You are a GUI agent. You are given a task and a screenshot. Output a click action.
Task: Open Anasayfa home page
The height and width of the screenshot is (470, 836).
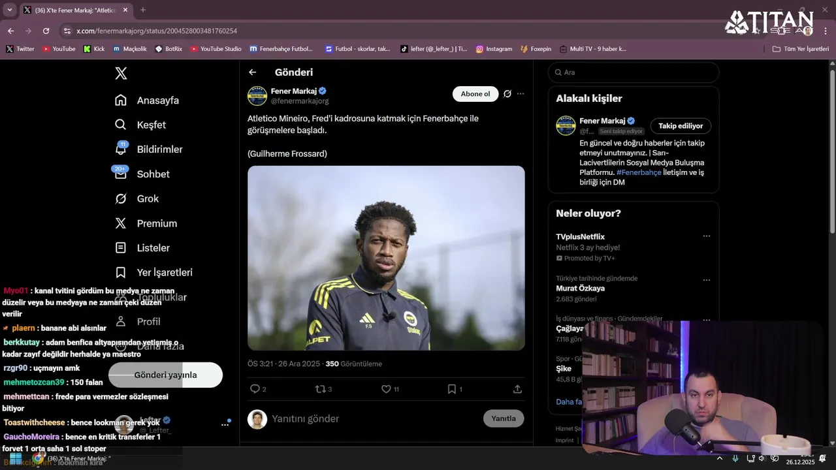pyautogui.click(x=147, y=101)
